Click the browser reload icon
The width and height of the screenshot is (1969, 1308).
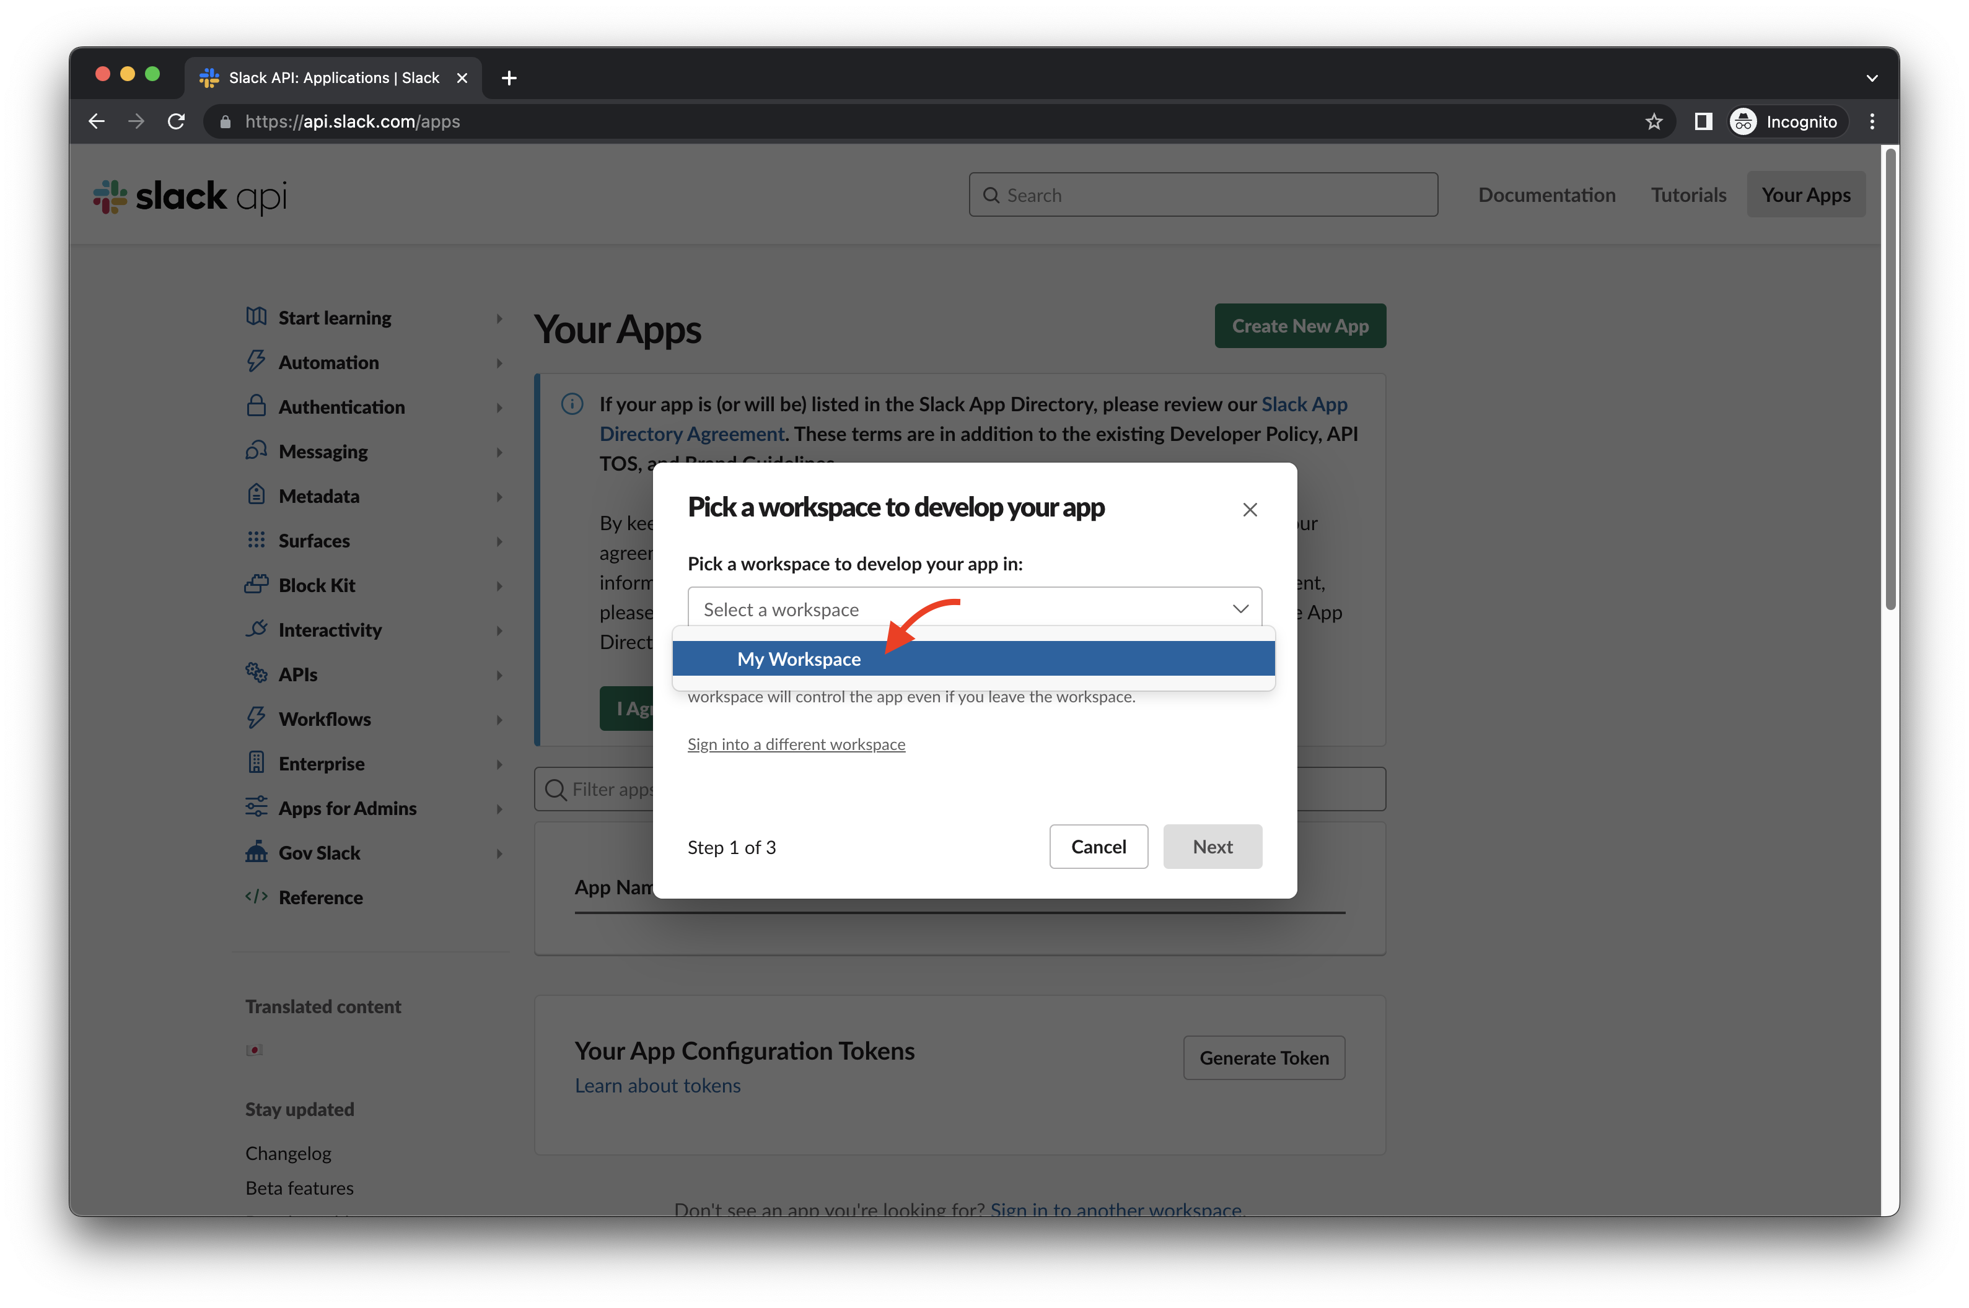click(176, 122)
